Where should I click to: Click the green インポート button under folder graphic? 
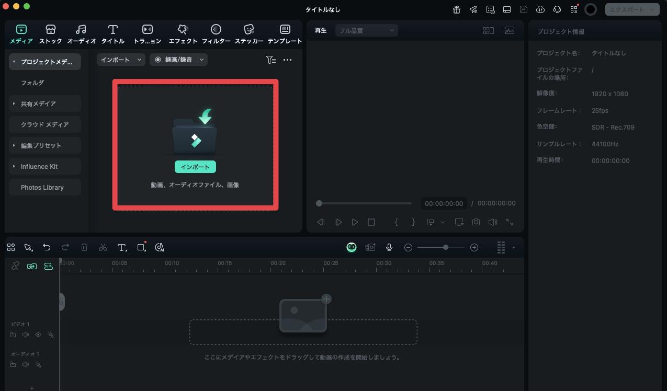(x=195, y=167)
